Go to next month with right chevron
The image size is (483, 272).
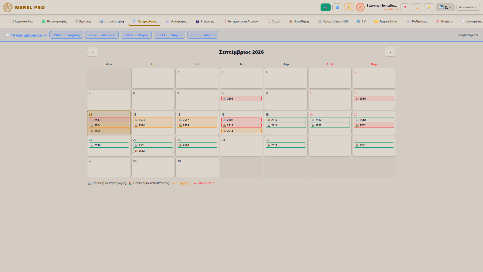point(390,52)
